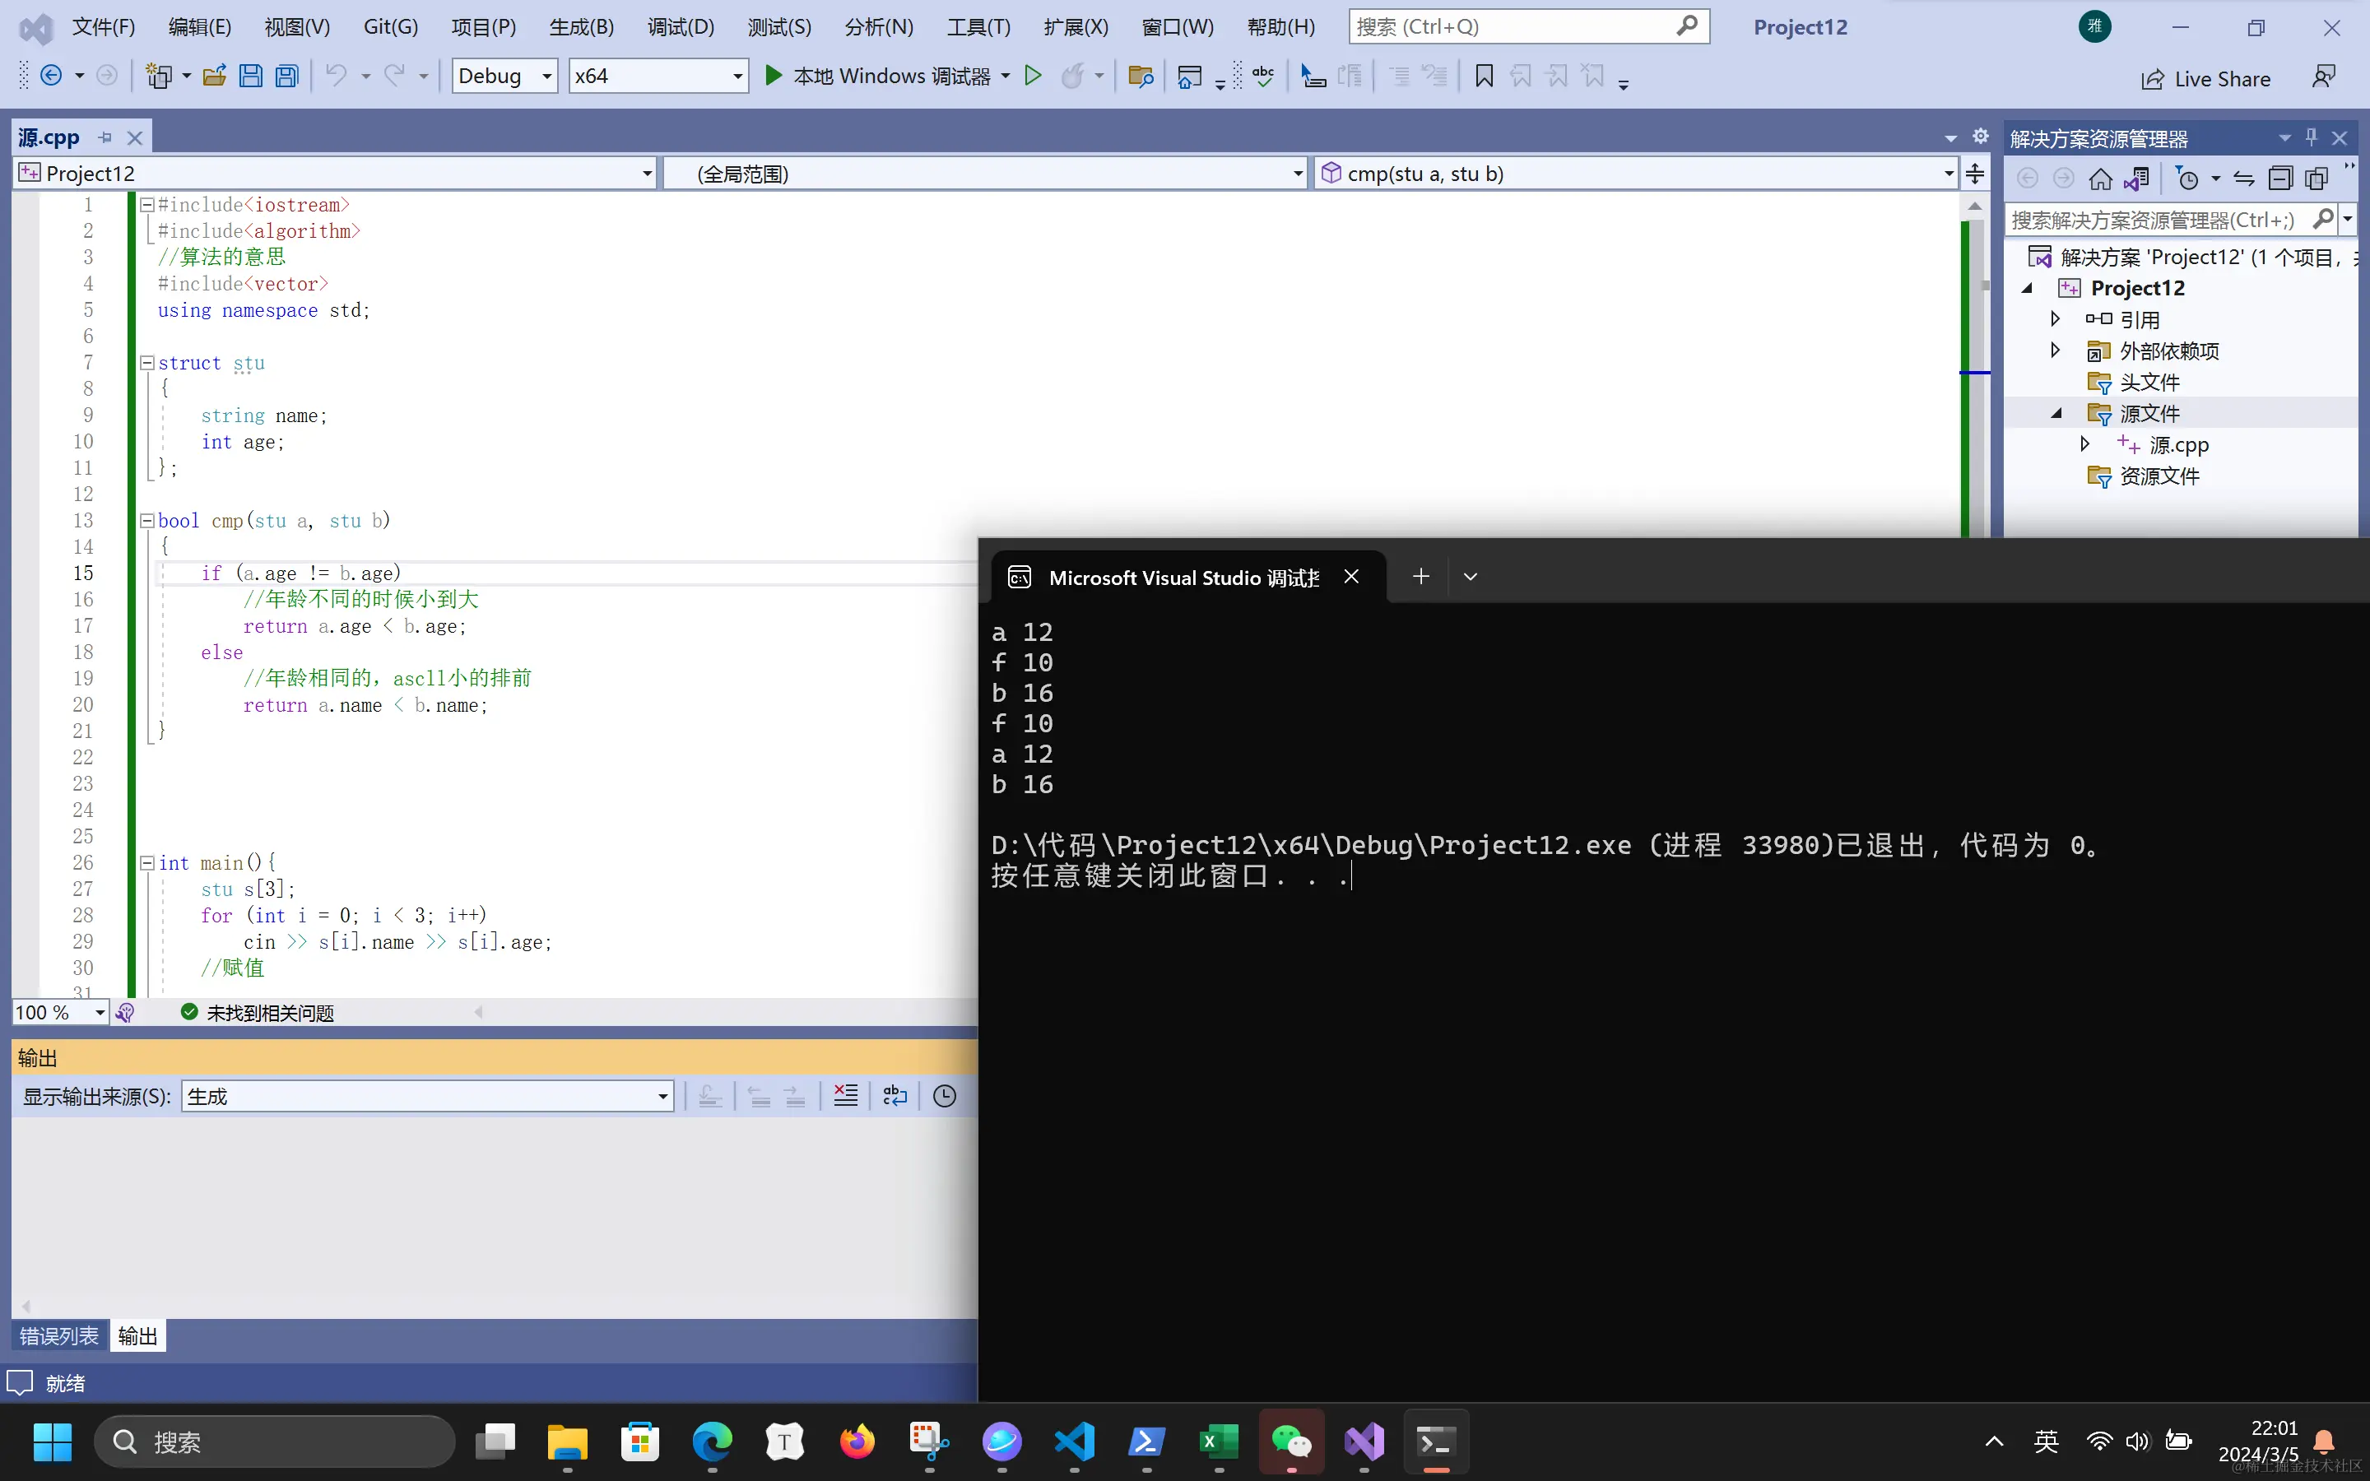Click the Home icon in Solution Explorer
The height and width of the screenshot is (1481, 2370).
coord(2100,179)
